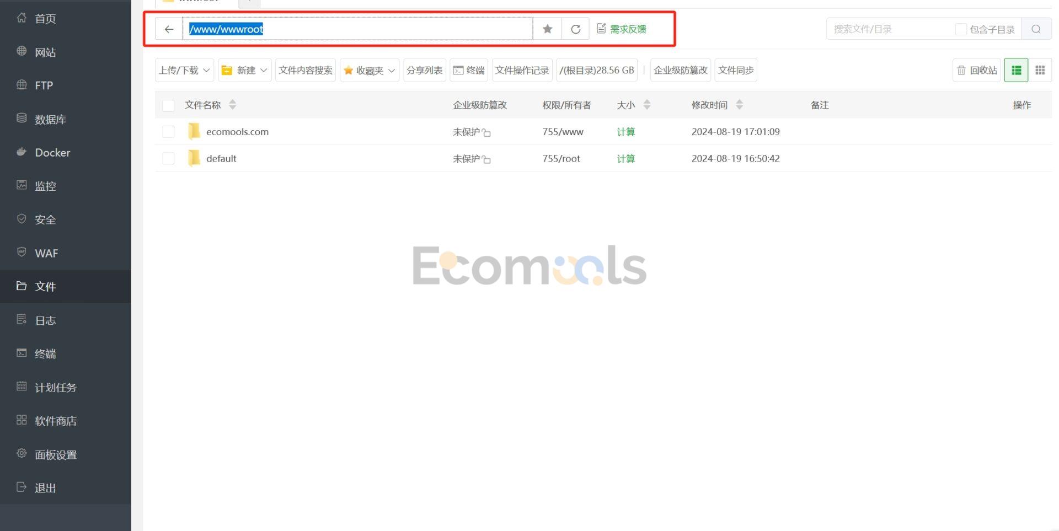The image size is (1059, 531).
Task: Open the default folder name
Action: (x=221, y=159)
